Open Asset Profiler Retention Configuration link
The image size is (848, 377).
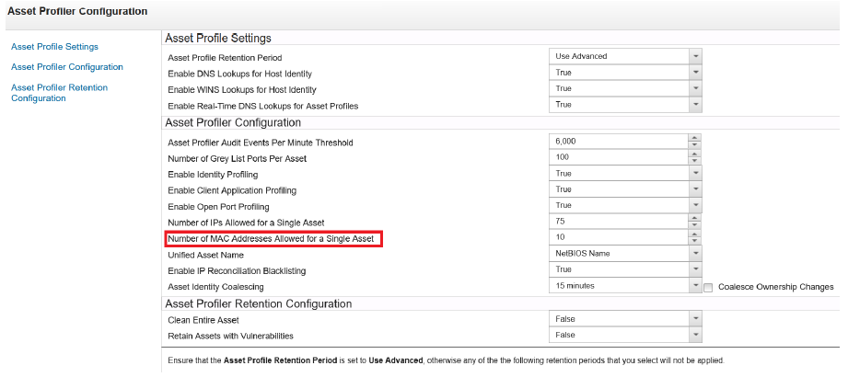tap(60, 93)
